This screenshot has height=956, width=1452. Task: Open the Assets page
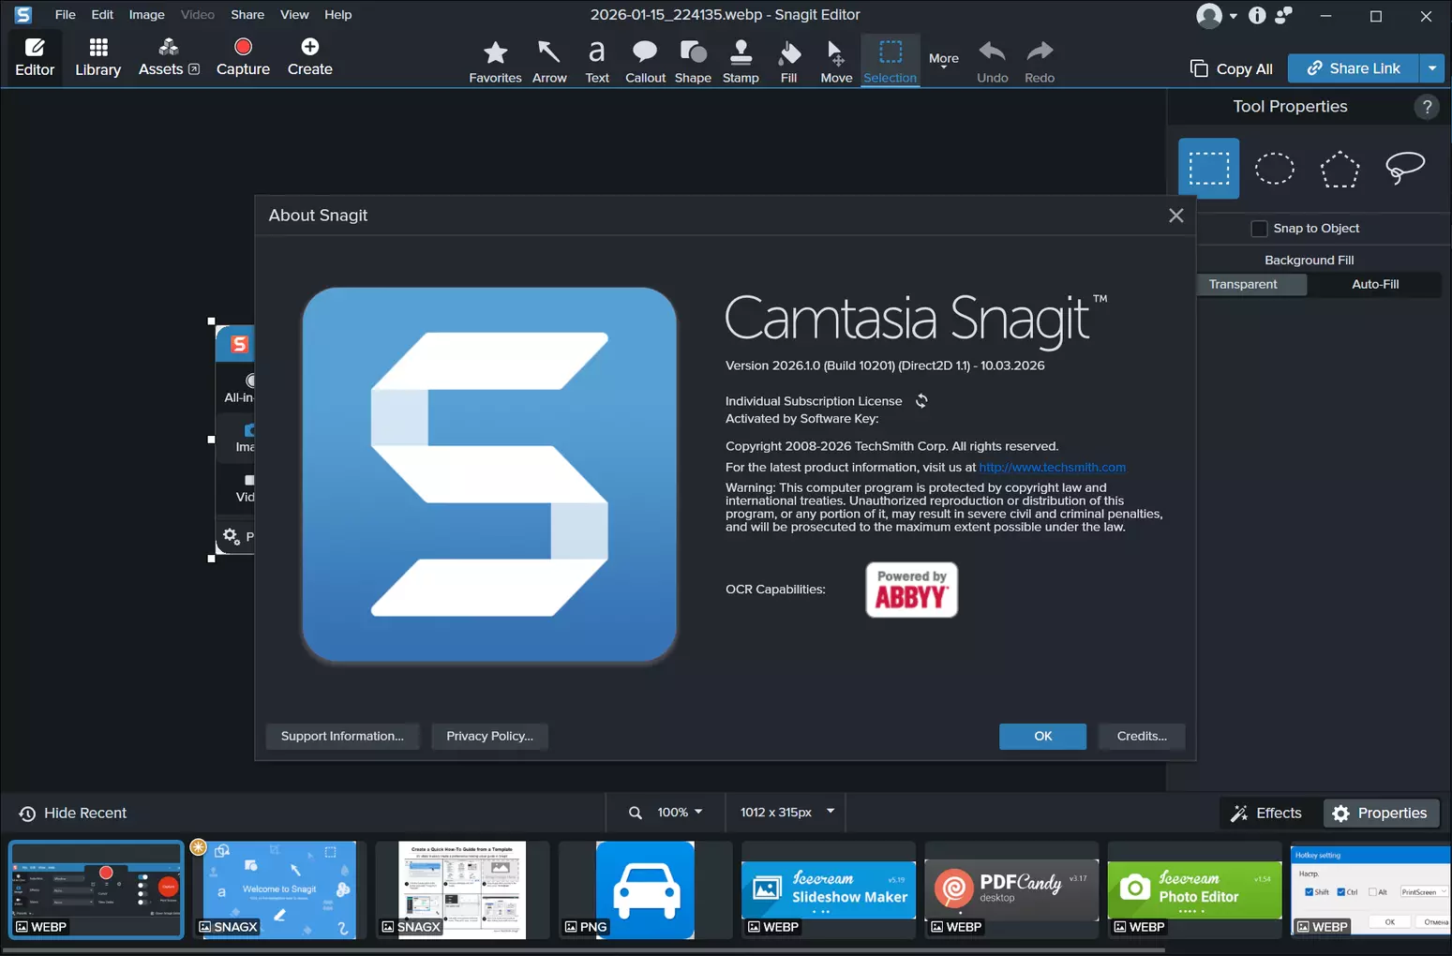click(169, 57)
